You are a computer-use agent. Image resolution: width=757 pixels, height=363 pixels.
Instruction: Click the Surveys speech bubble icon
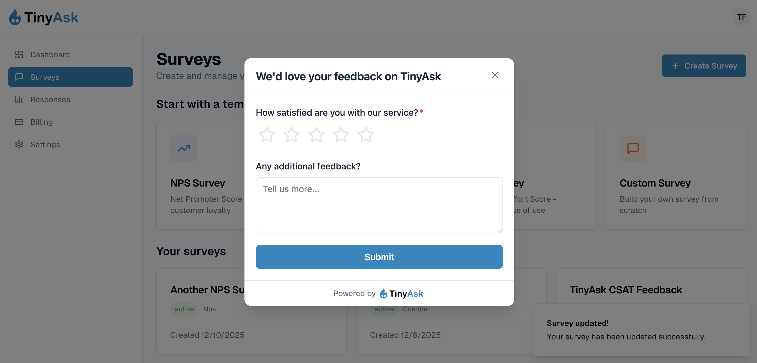point(19,77)
